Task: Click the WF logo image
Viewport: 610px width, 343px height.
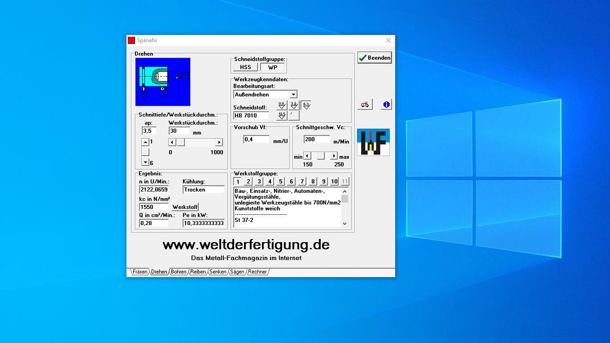Action: tap(373, 142)
